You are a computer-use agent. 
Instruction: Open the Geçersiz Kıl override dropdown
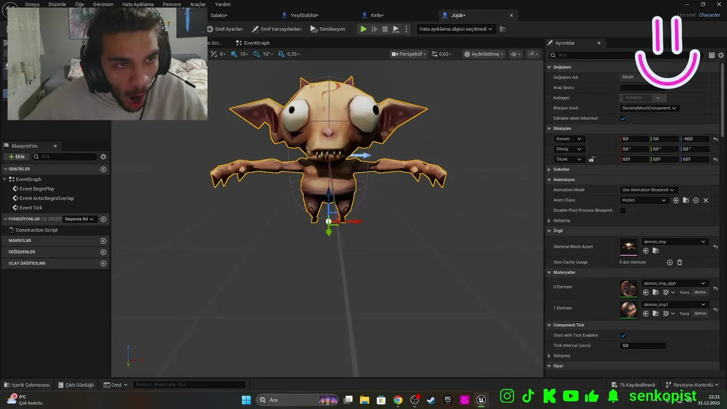80,219
